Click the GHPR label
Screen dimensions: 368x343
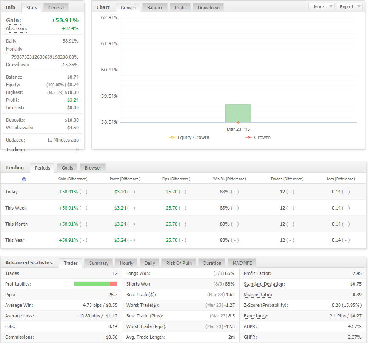(251, 337)
